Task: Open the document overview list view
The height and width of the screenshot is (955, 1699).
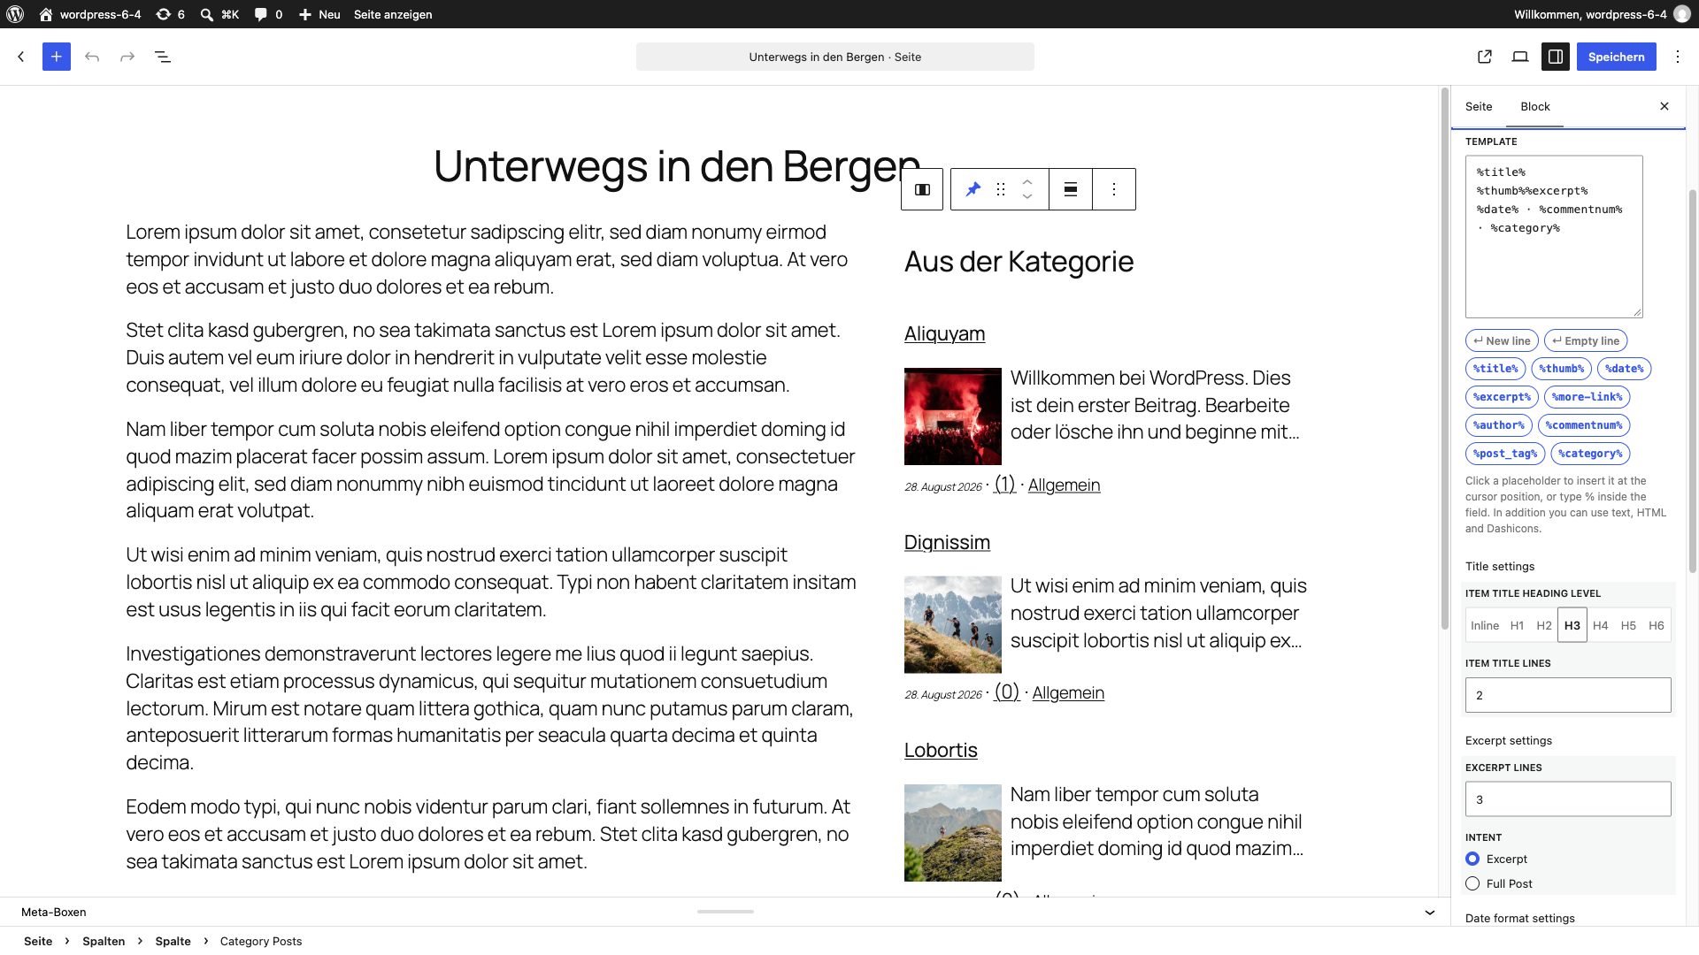Action: tap(163, 57)
